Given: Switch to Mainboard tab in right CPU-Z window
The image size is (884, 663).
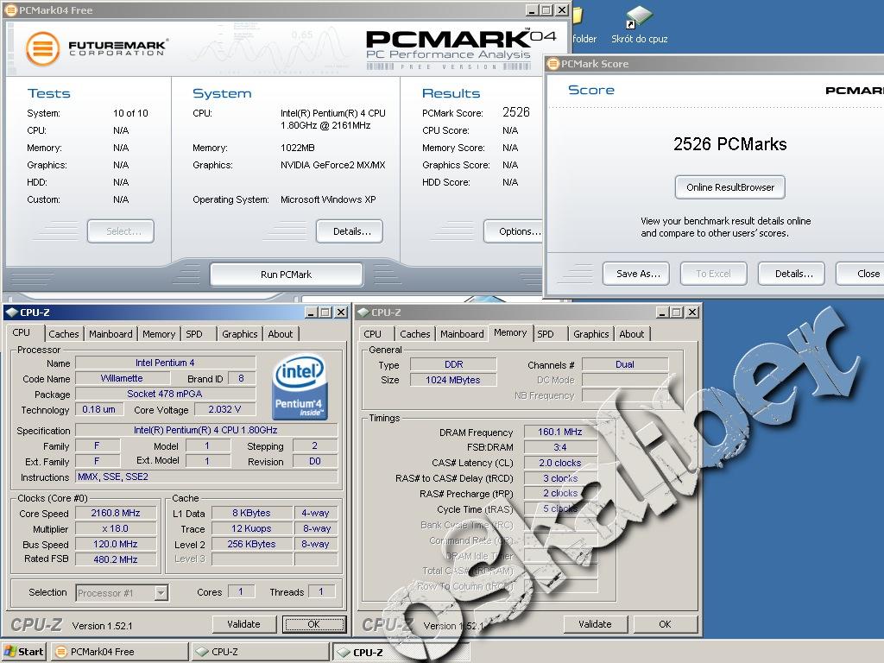Looking at the screenshot, I should (x=462, y=334).
